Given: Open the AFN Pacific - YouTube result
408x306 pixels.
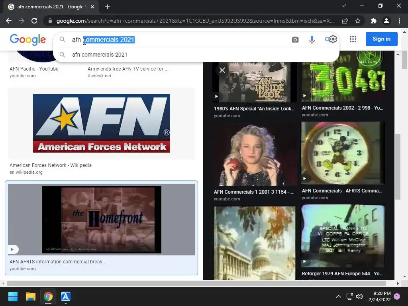Looking at the screenshot, I should point(34,69).
